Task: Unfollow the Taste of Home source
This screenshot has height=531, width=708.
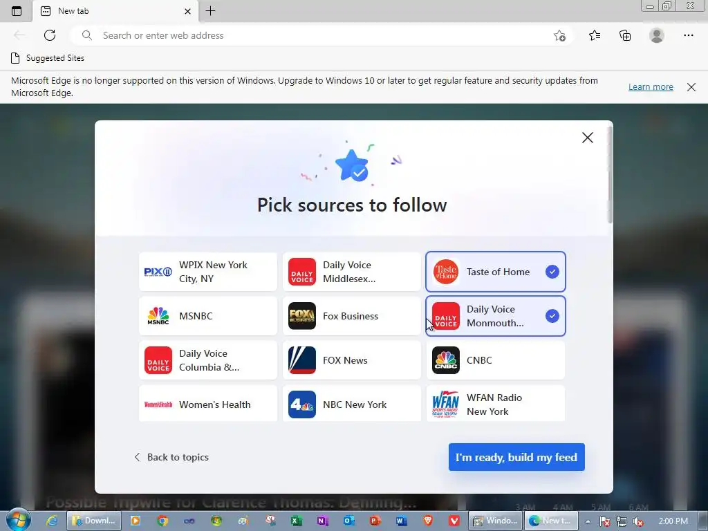Action: pyautogui.click(x=495, y=272)
